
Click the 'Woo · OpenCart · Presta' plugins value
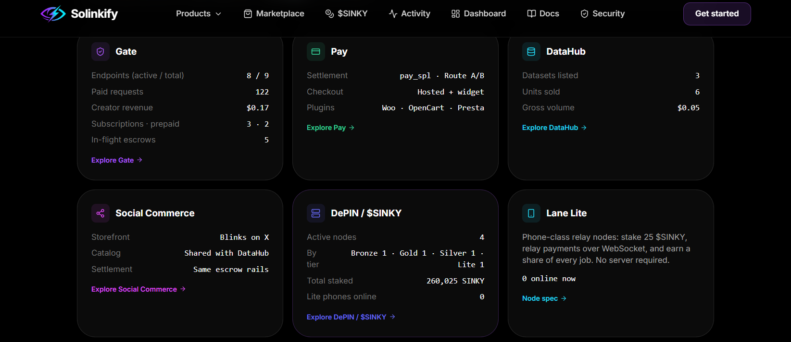pyautogui.click(x=433, y=108)
